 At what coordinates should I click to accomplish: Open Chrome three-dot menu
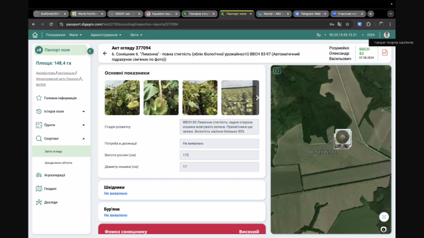click(390, 24)
